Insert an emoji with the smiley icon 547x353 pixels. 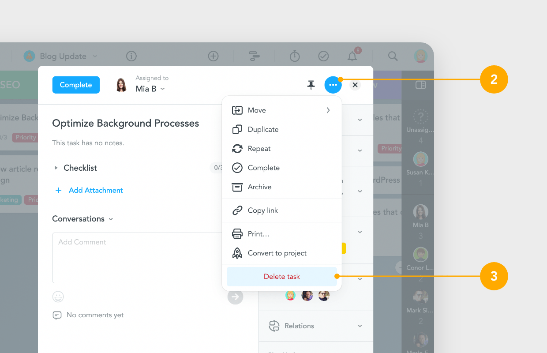[x=58, y=297]
